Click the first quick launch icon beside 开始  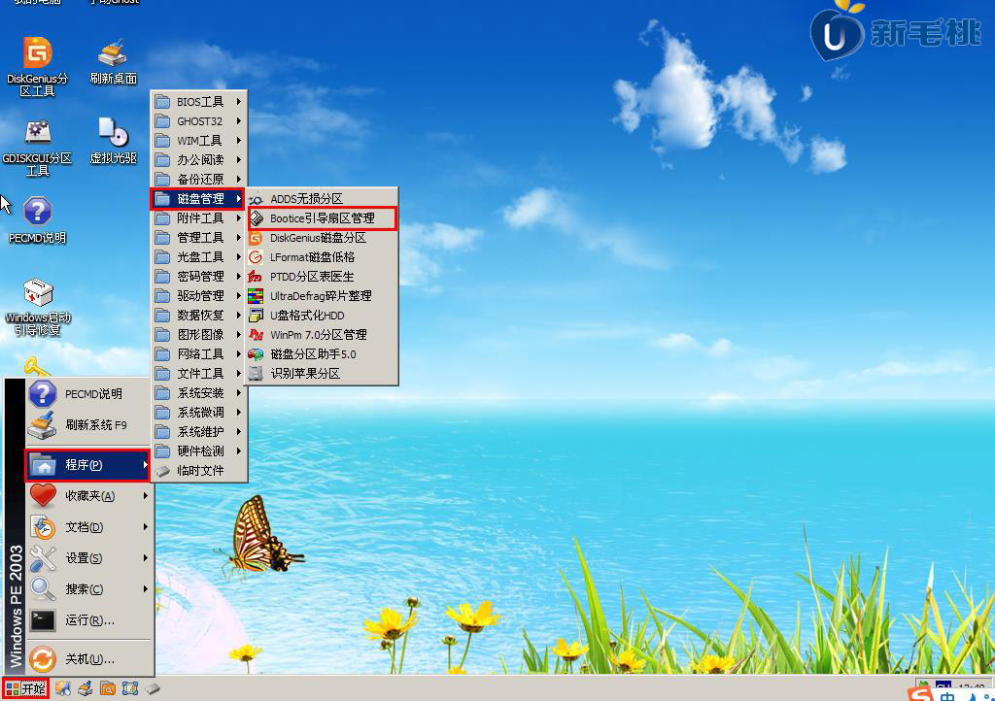[x=62, y=688]
